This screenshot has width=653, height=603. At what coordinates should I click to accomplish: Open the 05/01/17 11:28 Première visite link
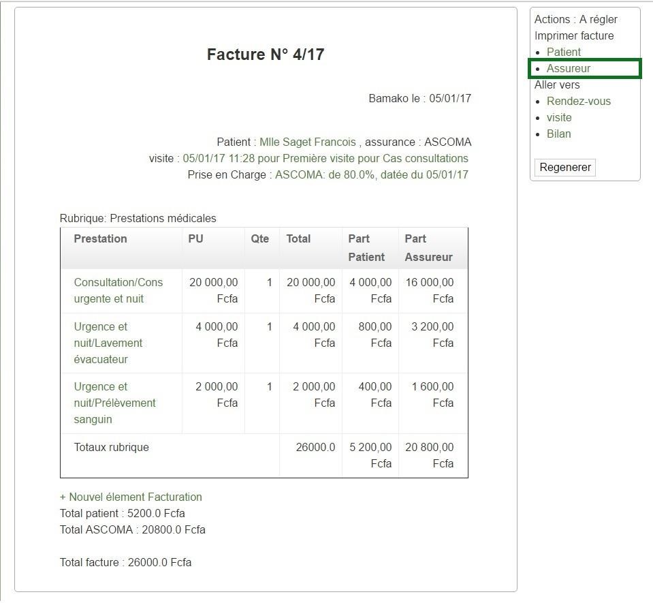(x=325, y=158)
